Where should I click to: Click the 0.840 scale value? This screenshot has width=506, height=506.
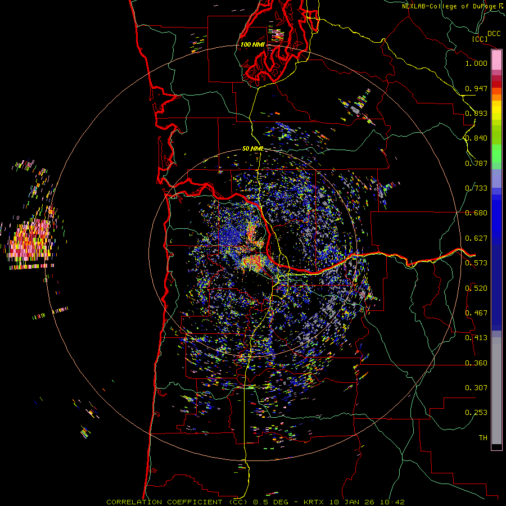coord(476,138)
